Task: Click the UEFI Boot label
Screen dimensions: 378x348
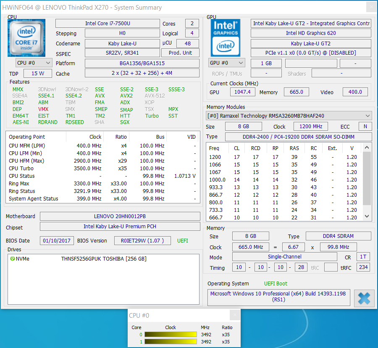Action: (276, 283)
